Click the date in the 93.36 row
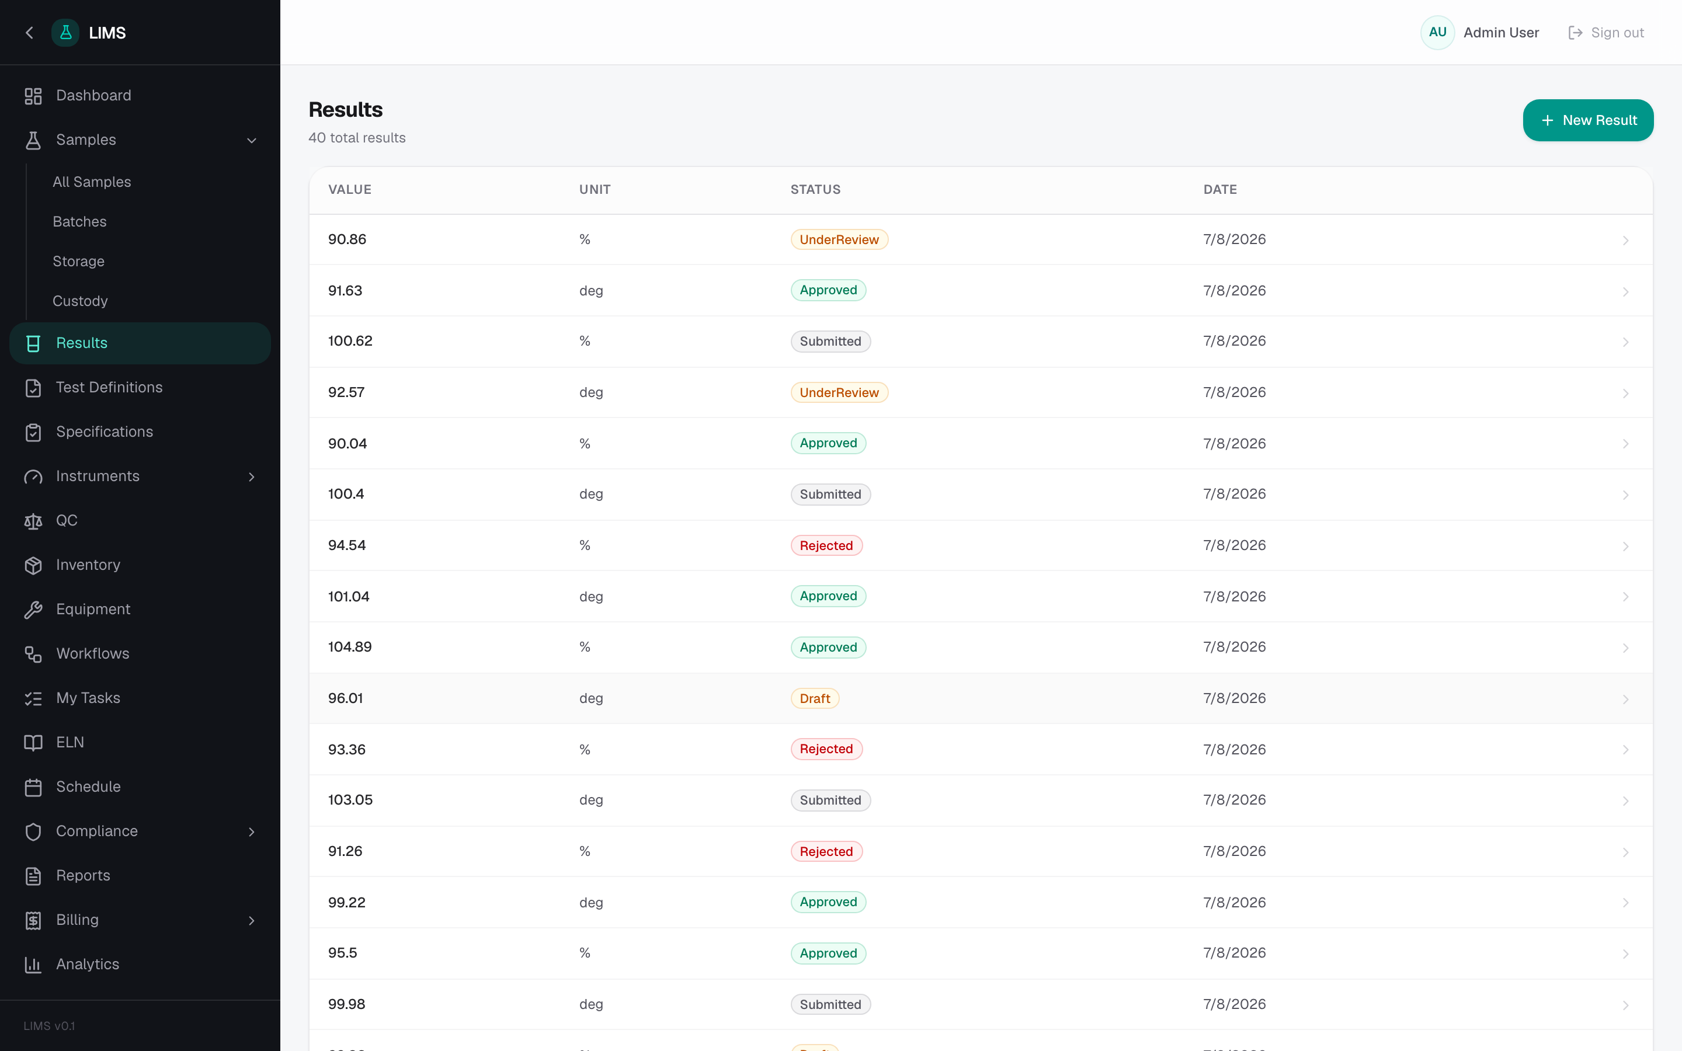The height and width of the screenshot is (1051, 1682). (1235, 749)
